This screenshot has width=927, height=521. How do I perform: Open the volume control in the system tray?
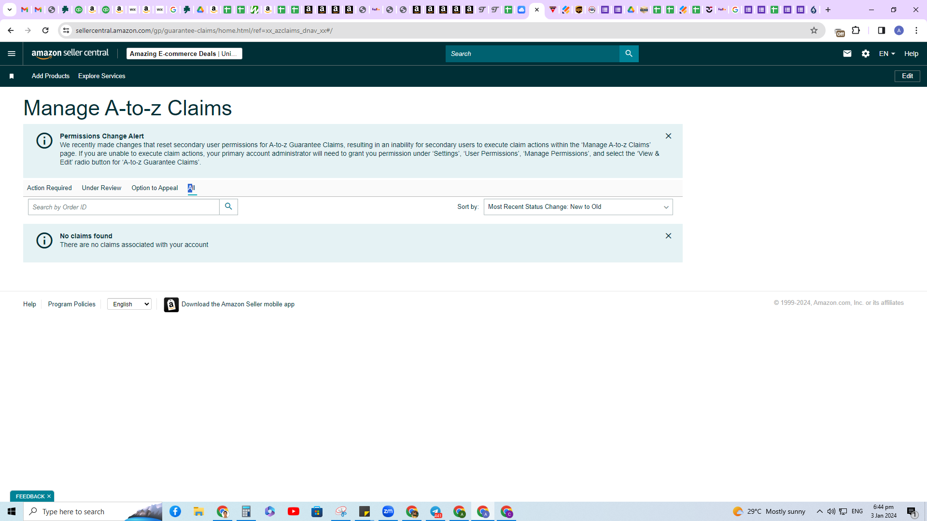(x=831, y=511)
